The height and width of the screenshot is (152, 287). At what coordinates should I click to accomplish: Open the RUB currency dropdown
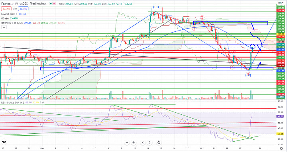coord(280,3)
